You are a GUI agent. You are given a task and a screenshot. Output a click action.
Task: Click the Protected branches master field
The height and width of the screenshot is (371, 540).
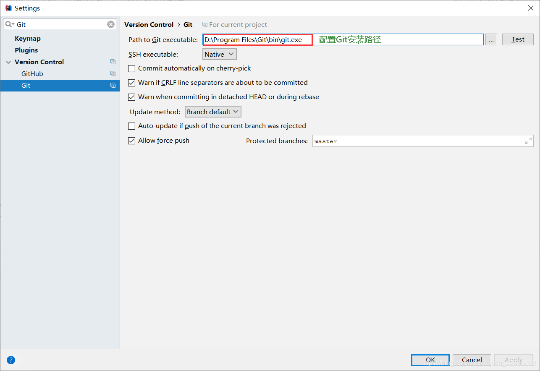point(423,141)
